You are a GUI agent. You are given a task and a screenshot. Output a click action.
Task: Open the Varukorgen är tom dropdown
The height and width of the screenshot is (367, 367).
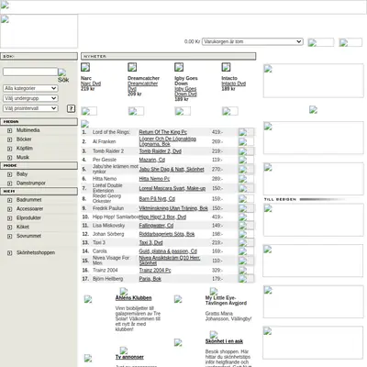click(x=252, y=41)
